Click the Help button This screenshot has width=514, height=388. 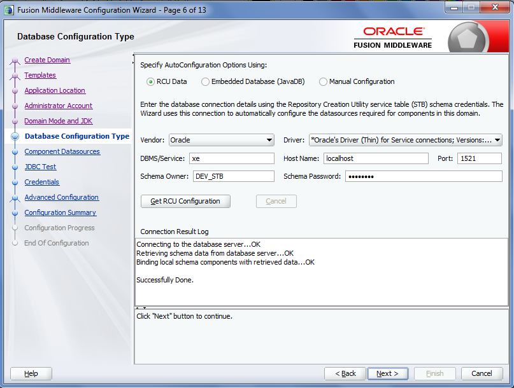[x=31, y=373]
